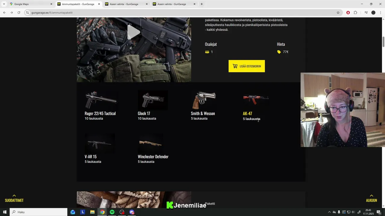Click the yellow price tag icon
385x216 pixels.
(279, 52)
